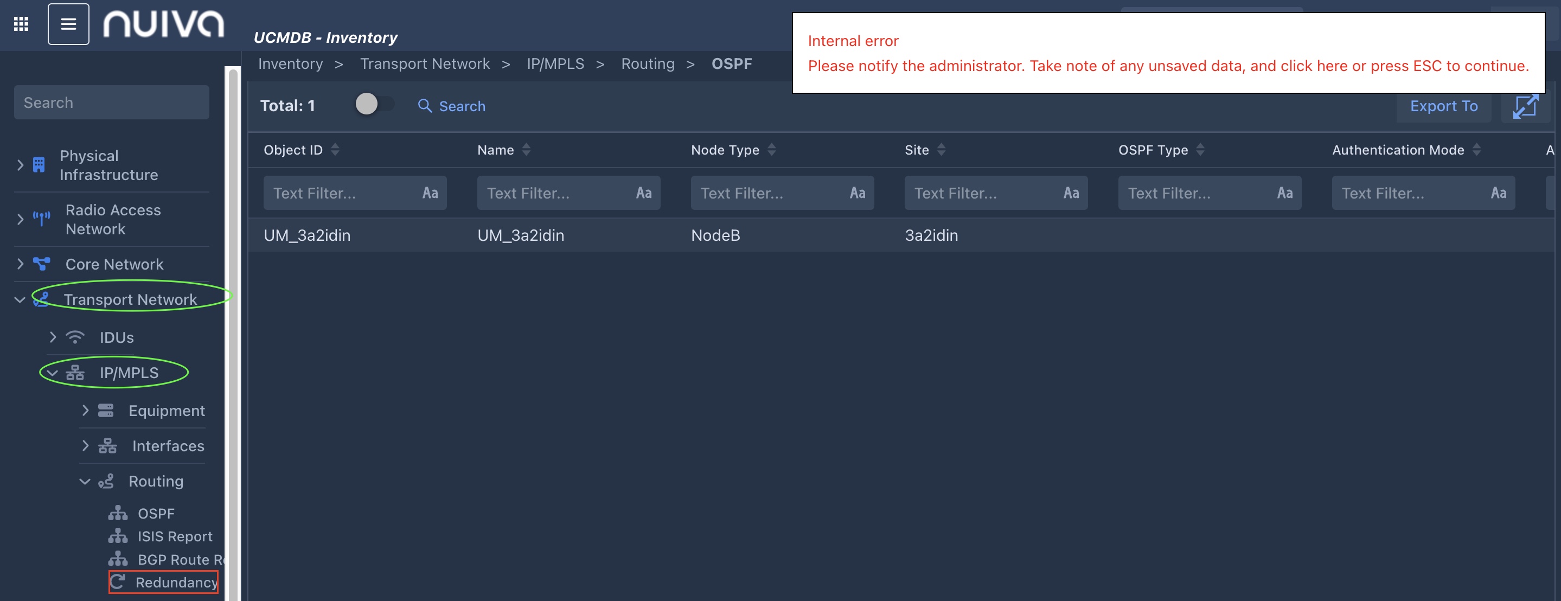The image size is (1561, 601).
Task: Collapse the Transport Network tree node
Action: pyautogui.click(x=20, y=299)
